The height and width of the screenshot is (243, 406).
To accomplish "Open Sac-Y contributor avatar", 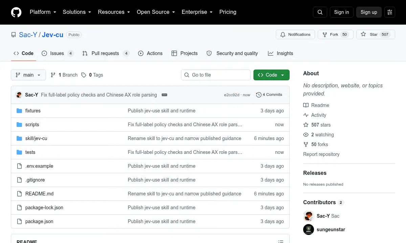I will click(309, 216).
